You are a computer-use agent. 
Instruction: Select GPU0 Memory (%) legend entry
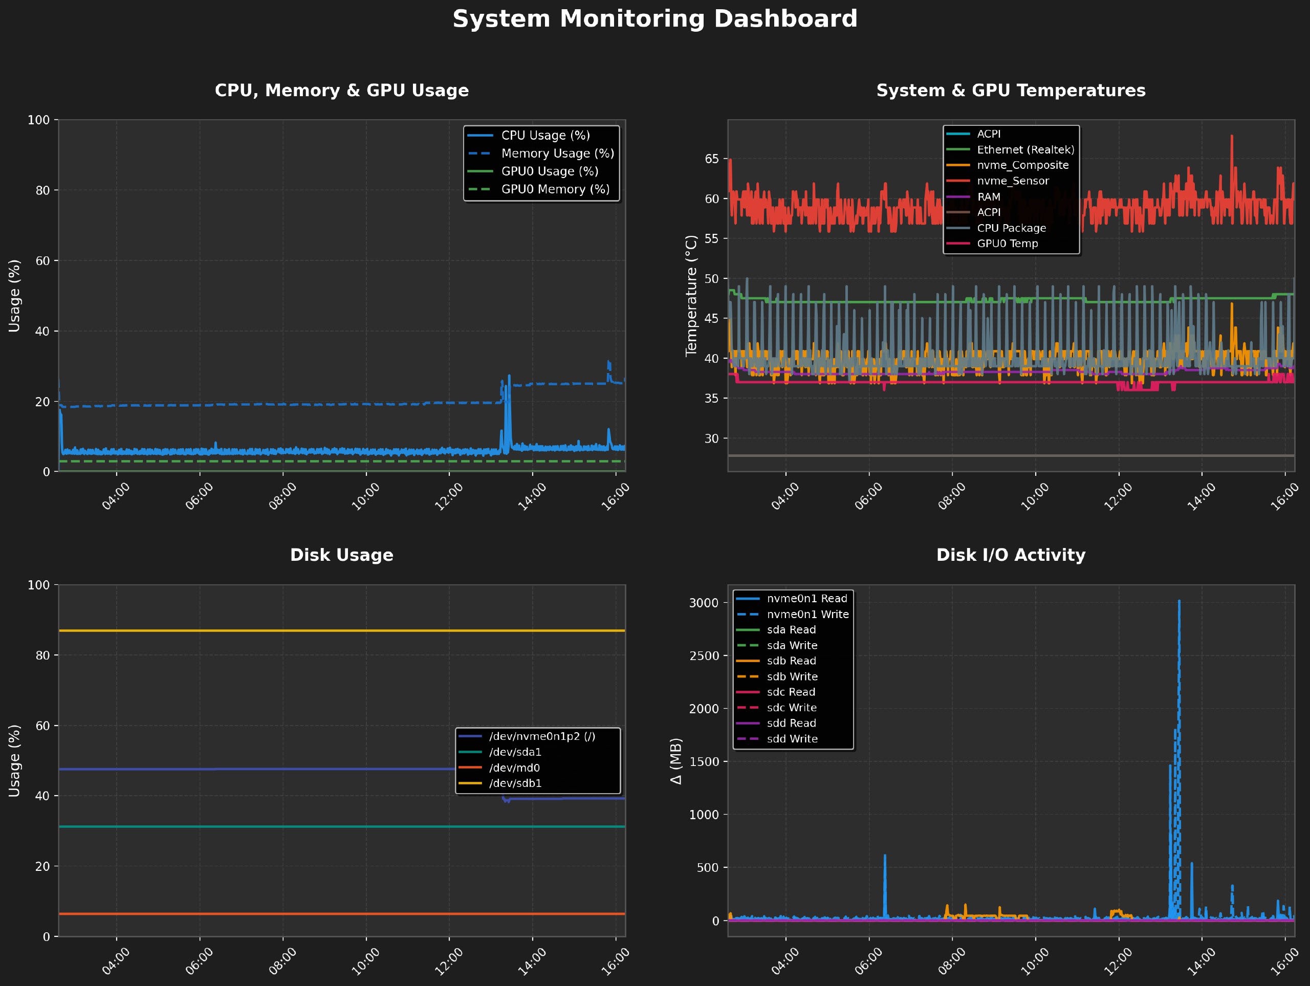555,189
